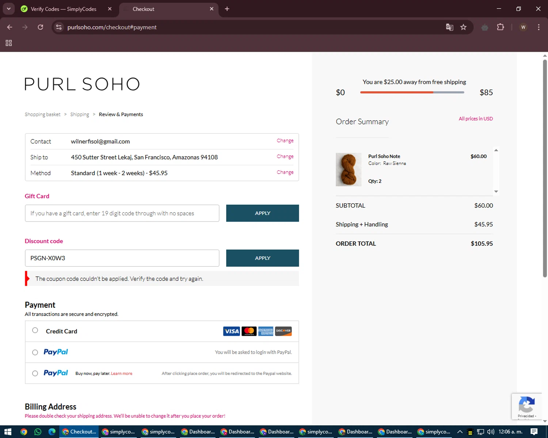The image size is (548, 438).
Task: Click the Discover card icon
Action: coord(283,331)
